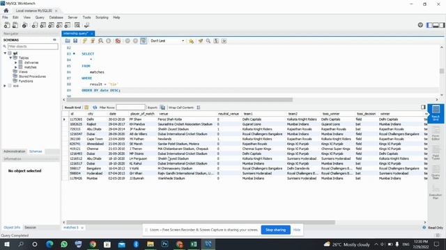This screenshot has width=446, height=250.
Task: Toggle the right sidebar panel visibility
Action: 442,25
